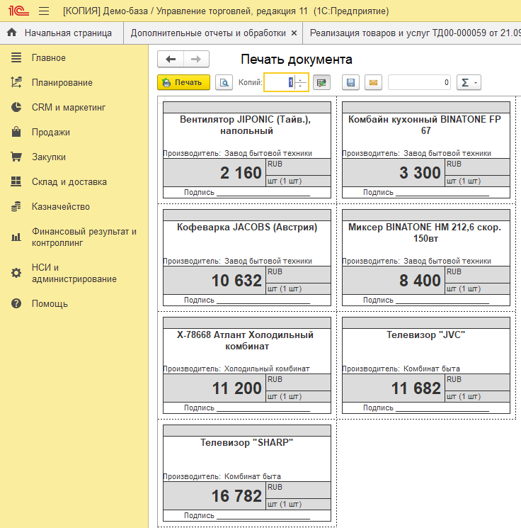The height and width of the screenshot is (528, 521).
Task: Click Комбайн кухонный BINATONE FP 67 title
Action: point(425,125)
